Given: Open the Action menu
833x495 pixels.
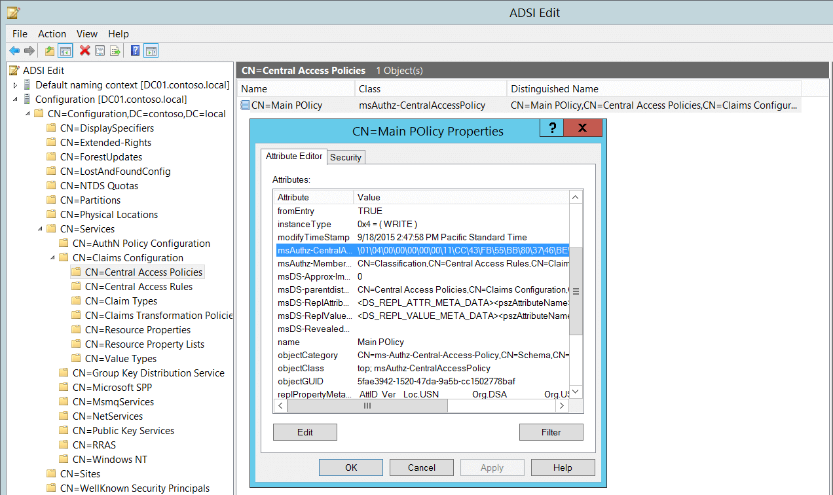Looking at the screenshot, I should click(x=52, y=34).
